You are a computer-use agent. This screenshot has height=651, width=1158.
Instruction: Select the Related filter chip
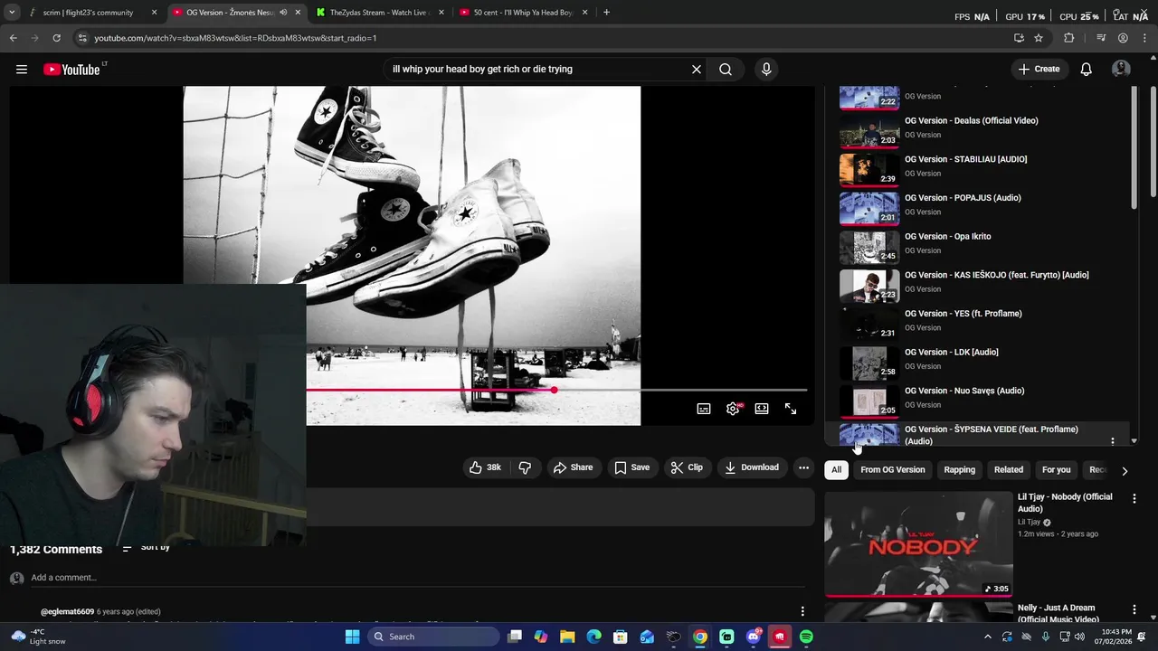[x=1009, y=470]
